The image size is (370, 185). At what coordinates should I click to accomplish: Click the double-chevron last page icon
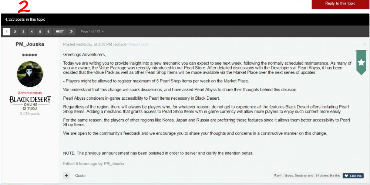71,31
